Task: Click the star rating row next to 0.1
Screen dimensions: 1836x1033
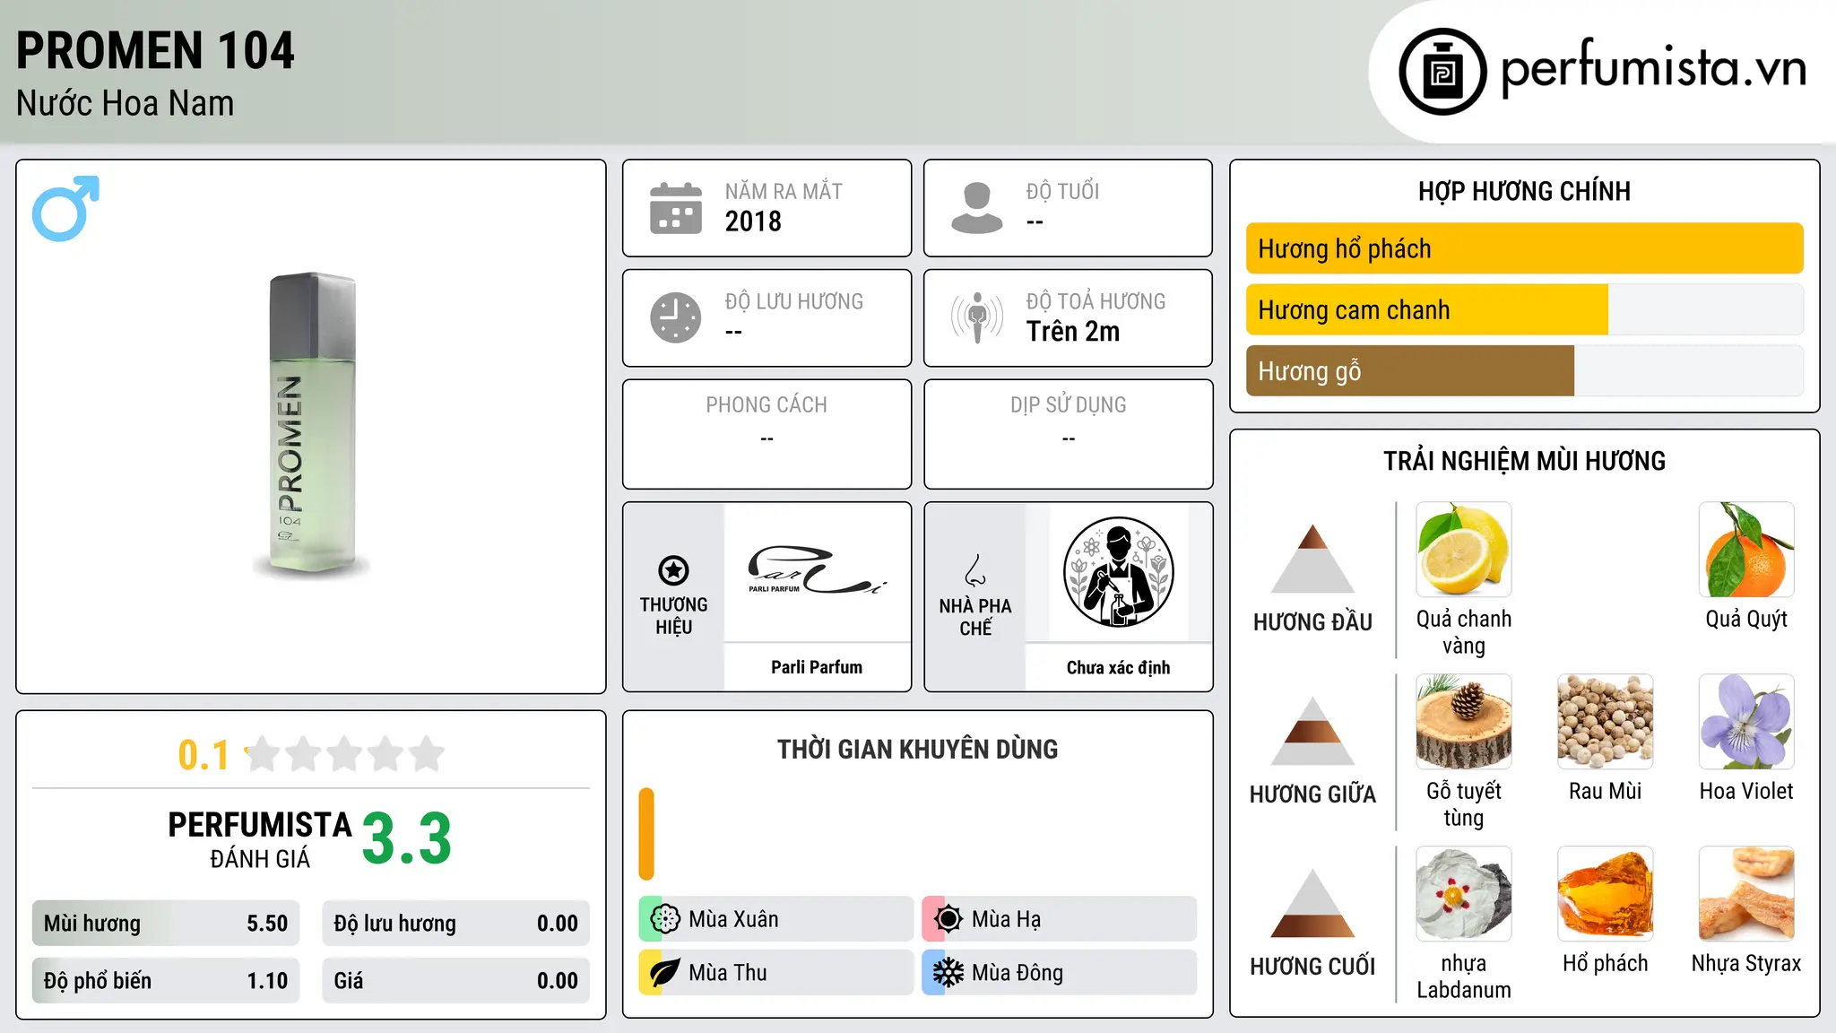Action: coord(344,754)
